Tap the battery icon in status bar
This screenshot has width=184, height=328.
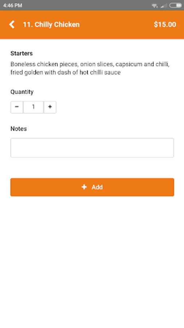(175, 5)
